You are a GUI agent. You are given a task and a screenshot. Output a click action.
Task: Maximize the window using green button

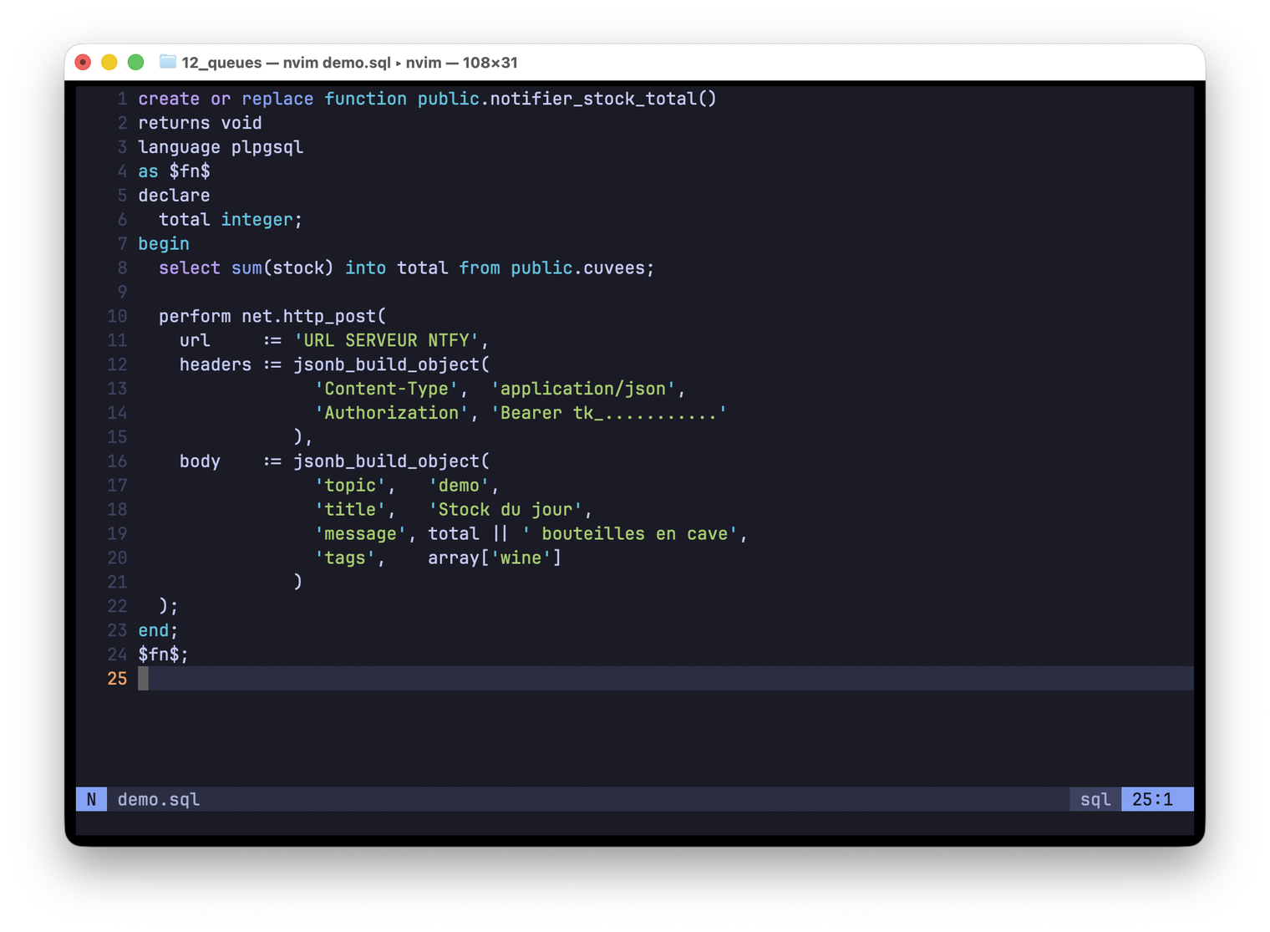(136, 62)
